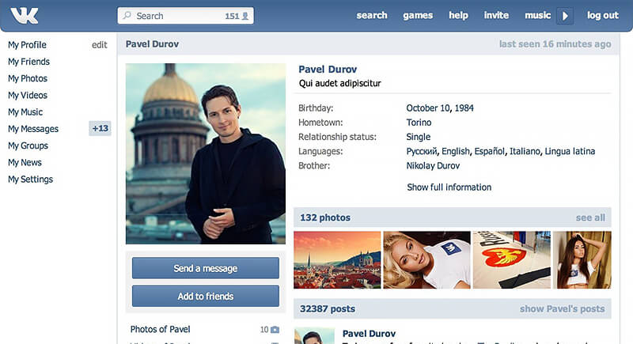Open My Videos
Viewport: 633px width, 344px height.
[28, 95]
